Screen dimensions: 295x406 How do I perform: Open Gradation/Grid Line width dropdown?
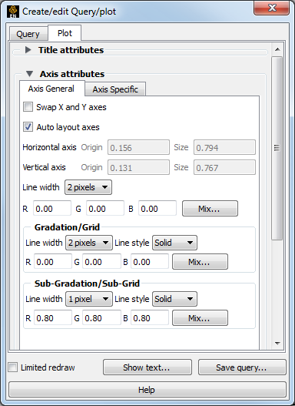pyautogui.click(x=89, y=243)
